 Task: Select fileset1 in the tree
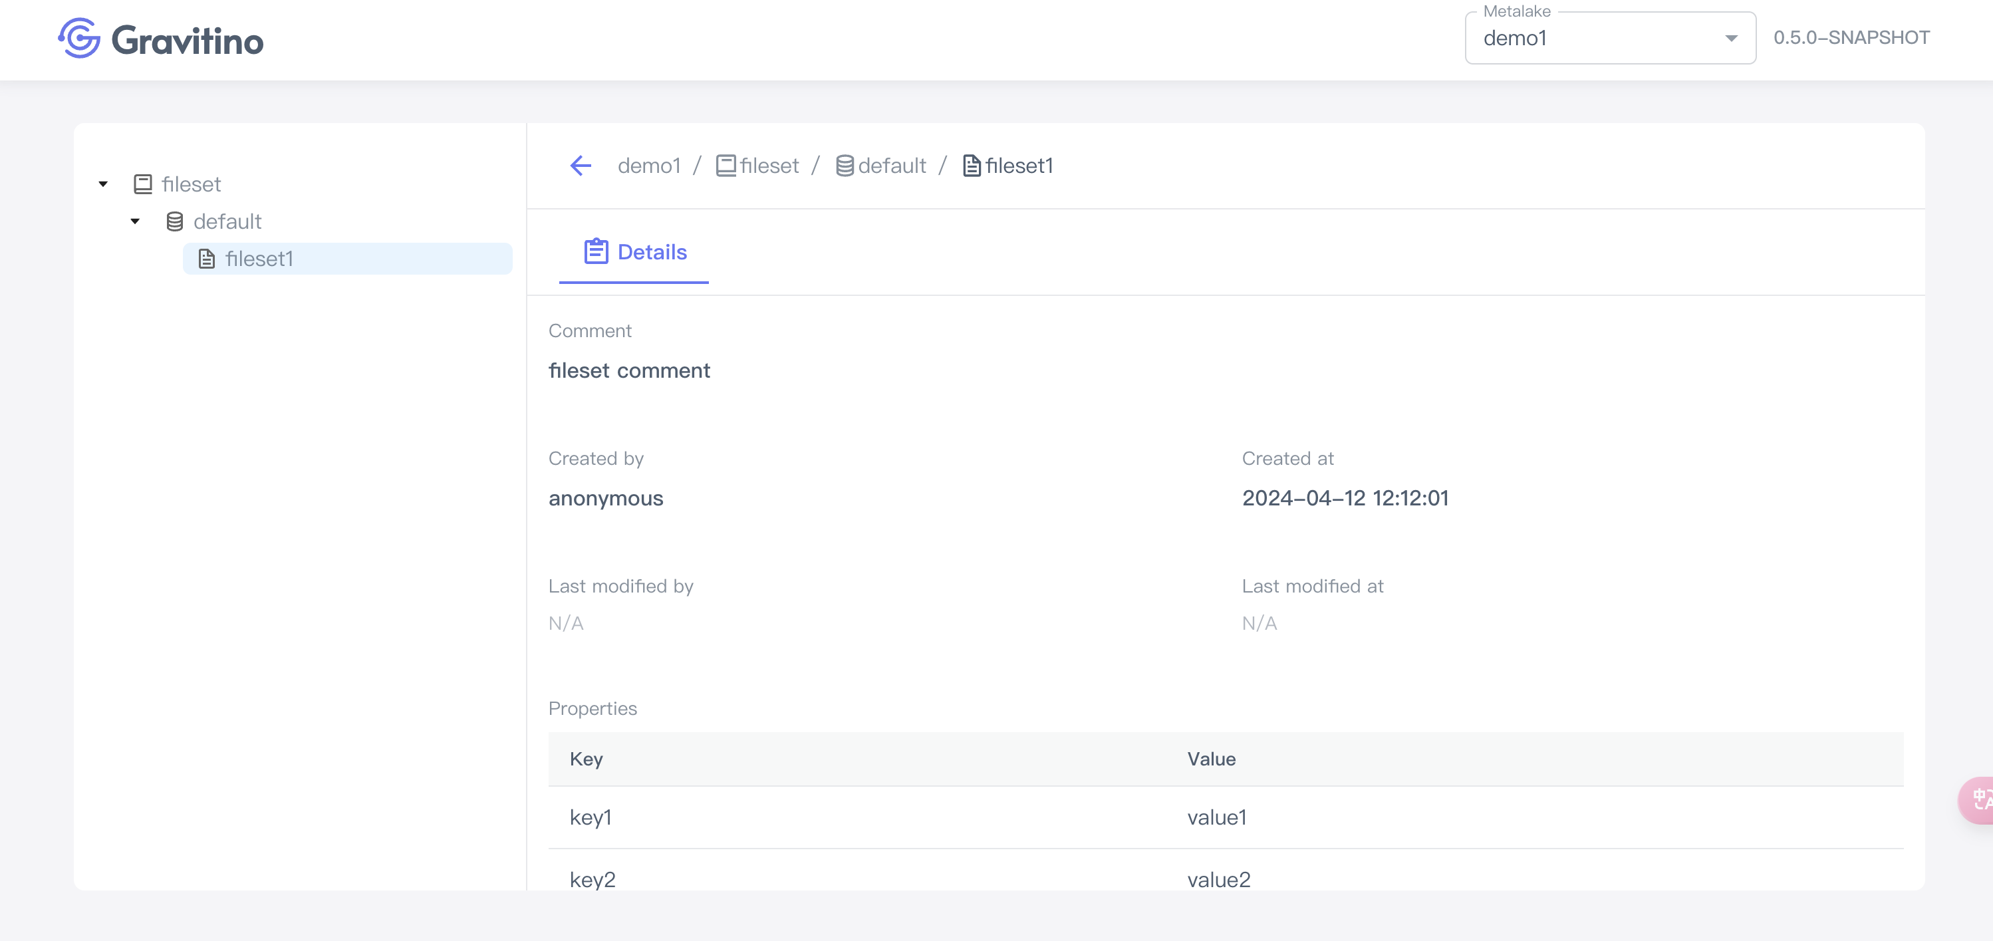click(x=347, y=259)
